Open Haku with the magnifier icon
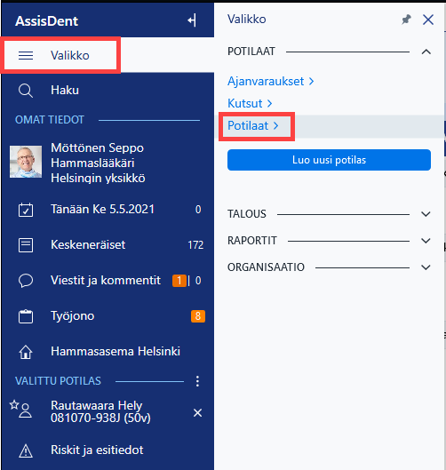 pos(26,91)
